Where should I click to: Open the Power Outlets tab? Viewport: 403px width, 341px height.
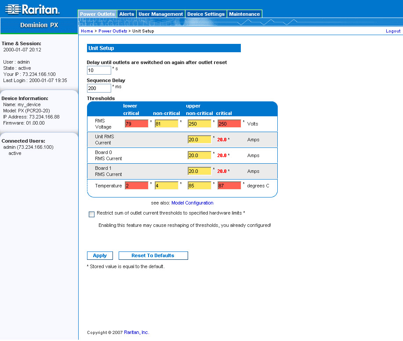[98, 14]
